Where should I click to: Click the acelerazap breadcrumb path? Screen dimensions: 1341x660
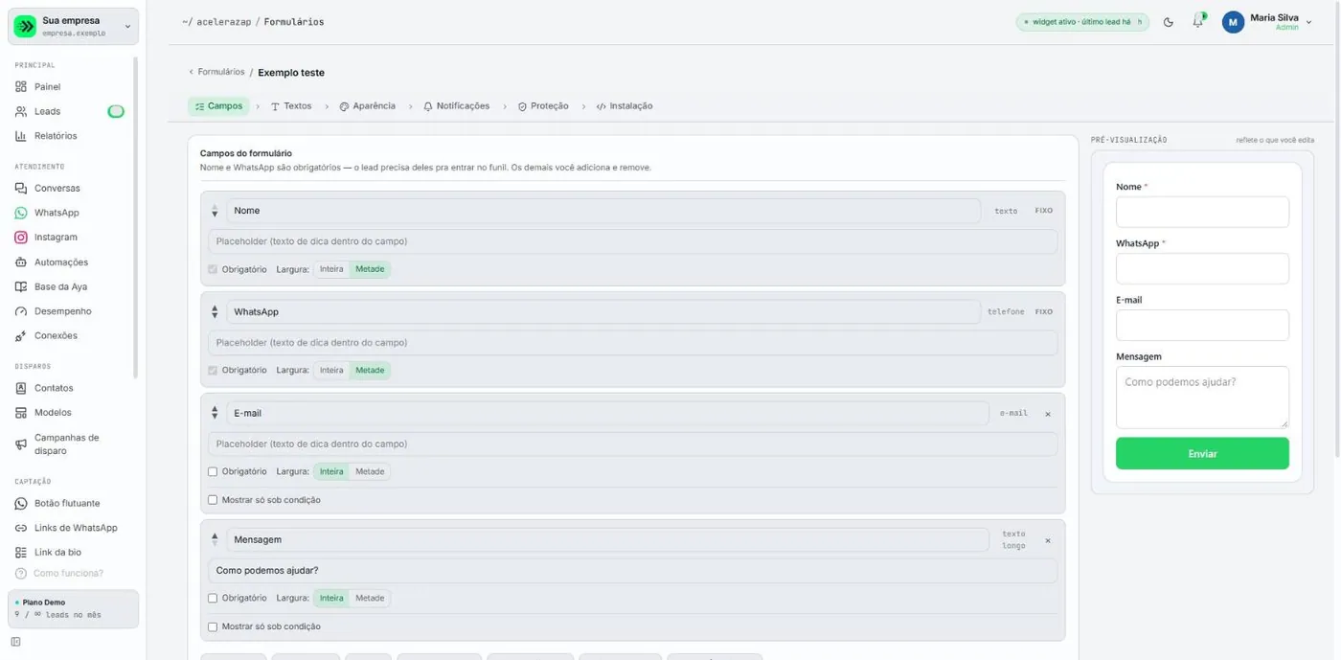point(223,22)
